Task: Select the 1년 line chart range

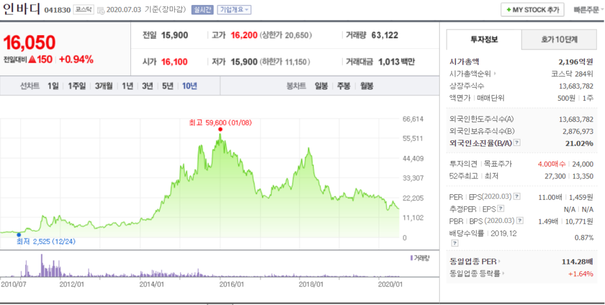Action: pyautogui.click(x=127, y=86)
